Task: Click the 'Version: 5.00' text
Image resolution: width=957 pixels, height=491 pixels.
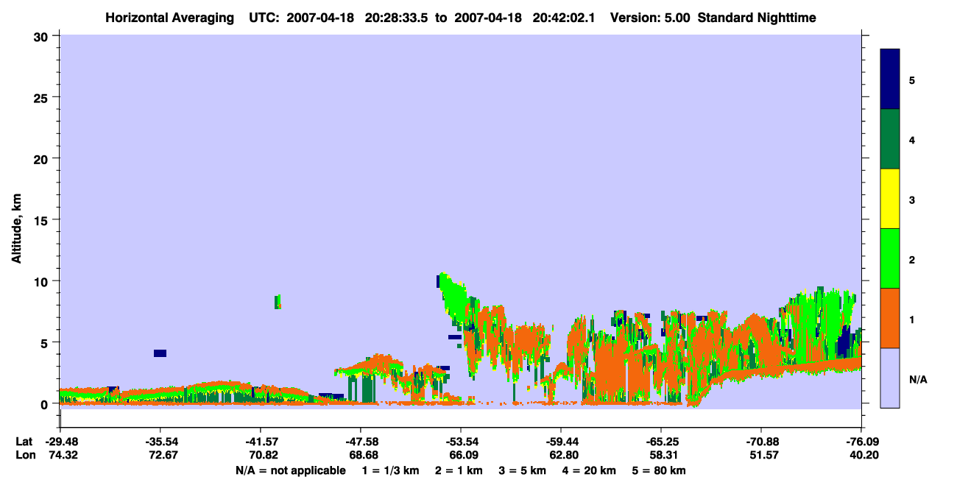Action: tap(650, 18)
